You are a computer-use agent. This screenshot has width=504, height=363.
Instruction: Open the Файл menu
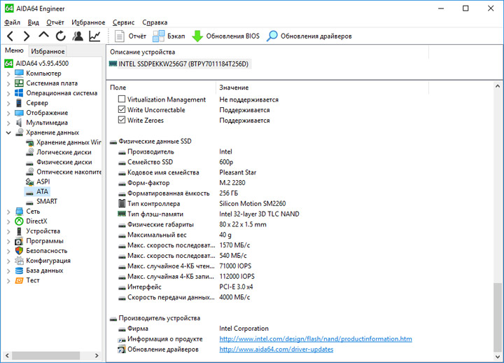point(12,22)
